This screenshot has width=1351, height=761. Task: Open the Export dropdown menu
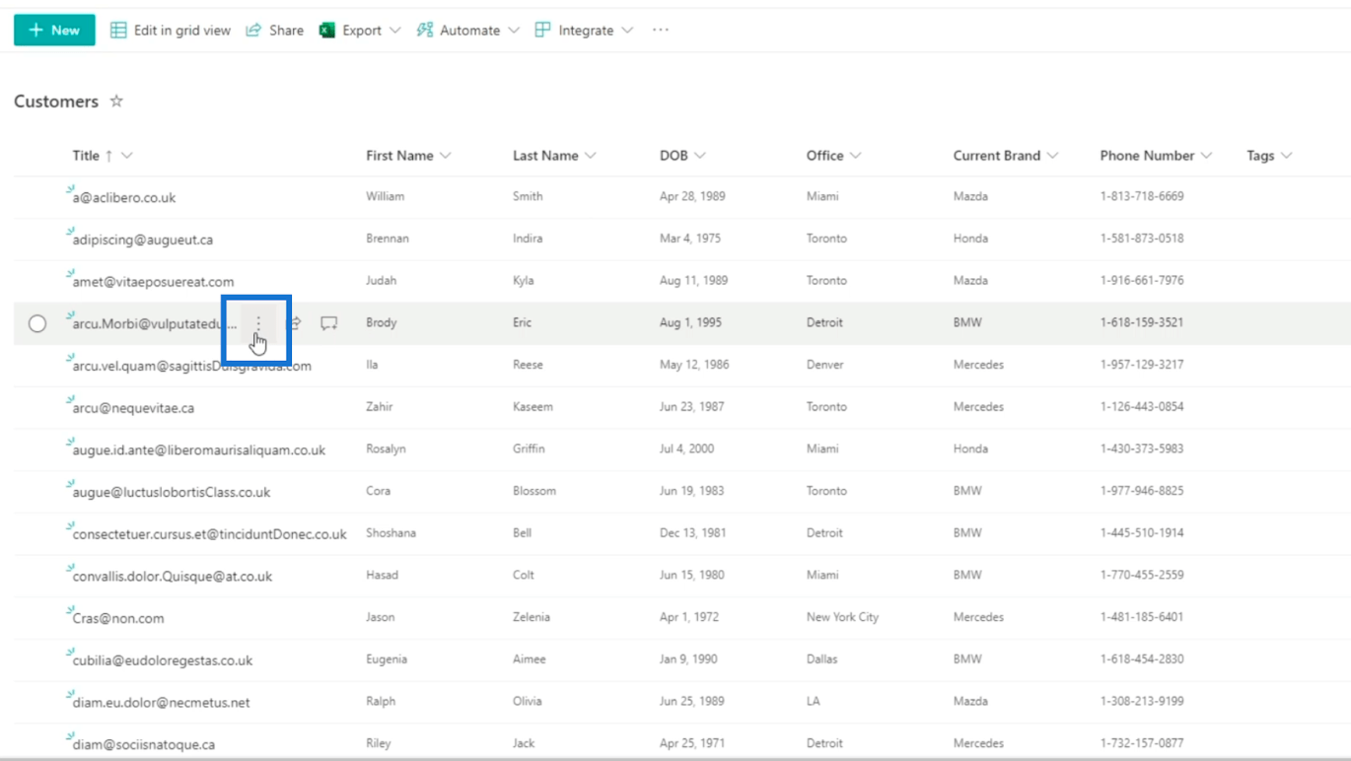(x=360, y=31)
